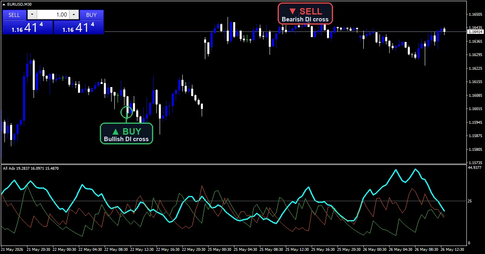The width and height of the screenshot is (485, 254).
Task: Collapse one-click trading panel arrow beside EURUSD,M30
Action: click(4, 4)
